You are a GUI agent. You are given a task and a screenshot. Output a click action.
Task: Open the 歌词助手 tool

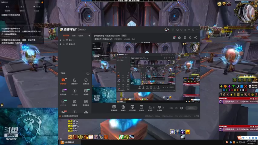[86, 102]
